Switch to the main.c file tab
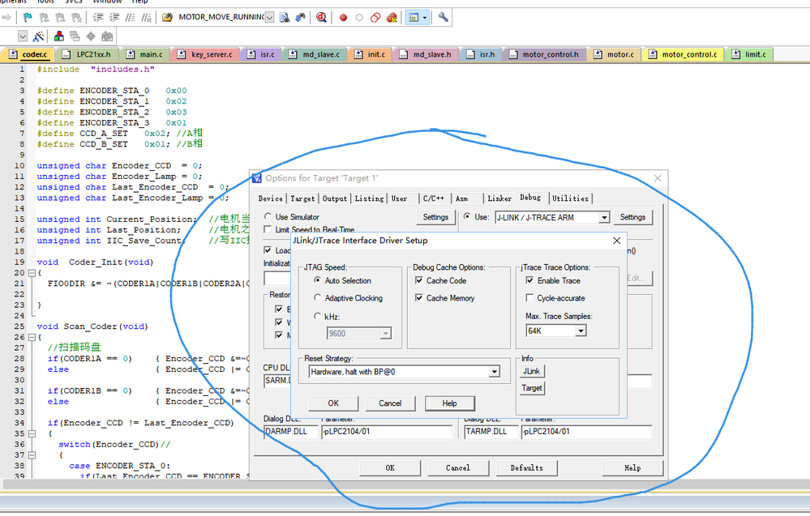 pyautogui.click(x=144, y=54)
